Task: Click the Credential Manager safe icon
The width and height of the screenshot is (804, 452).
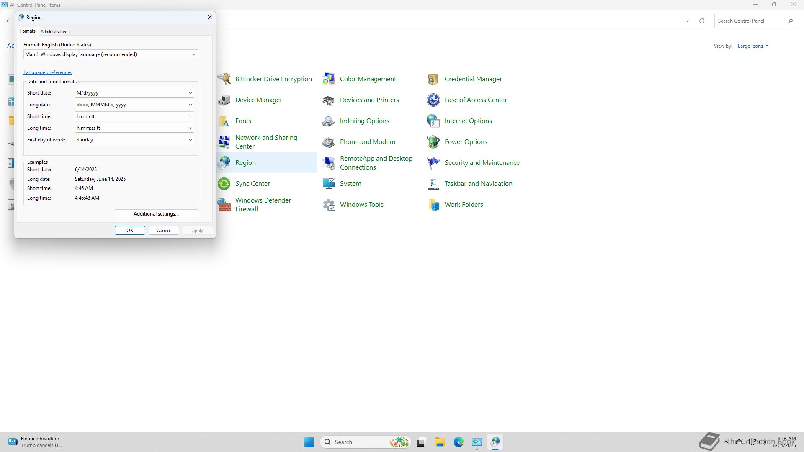Action: (x=433, y=79)
